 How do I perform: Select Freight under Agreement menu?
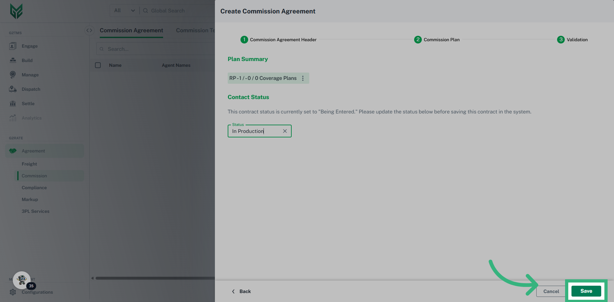29,164
